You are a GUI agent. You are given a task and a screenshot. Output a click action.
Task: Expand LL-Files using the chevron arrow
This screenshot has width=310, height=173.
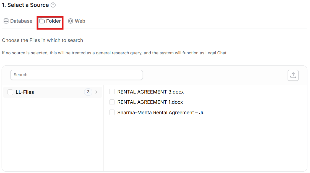click(x=96, y=92)
